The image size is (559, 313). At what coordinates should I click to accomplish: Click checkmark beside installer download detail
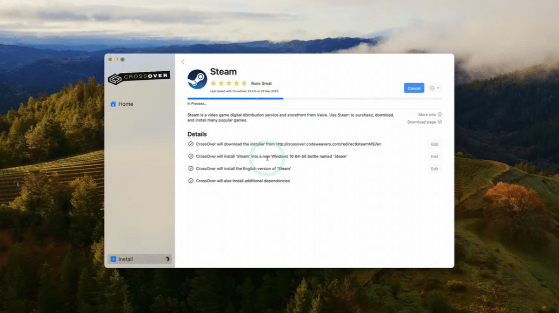click(x=191, y=144)
